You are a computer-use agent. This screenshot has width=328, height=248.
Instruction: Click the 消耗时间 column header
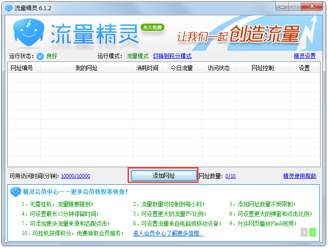click(147, 68)
